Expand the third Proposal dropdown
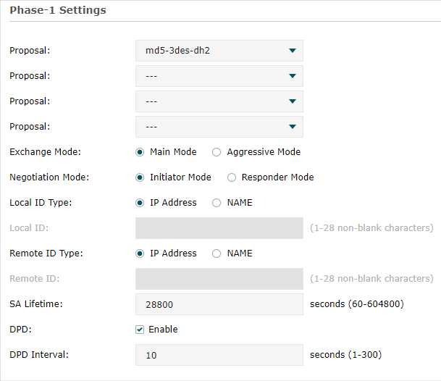 tap(219, 101)
